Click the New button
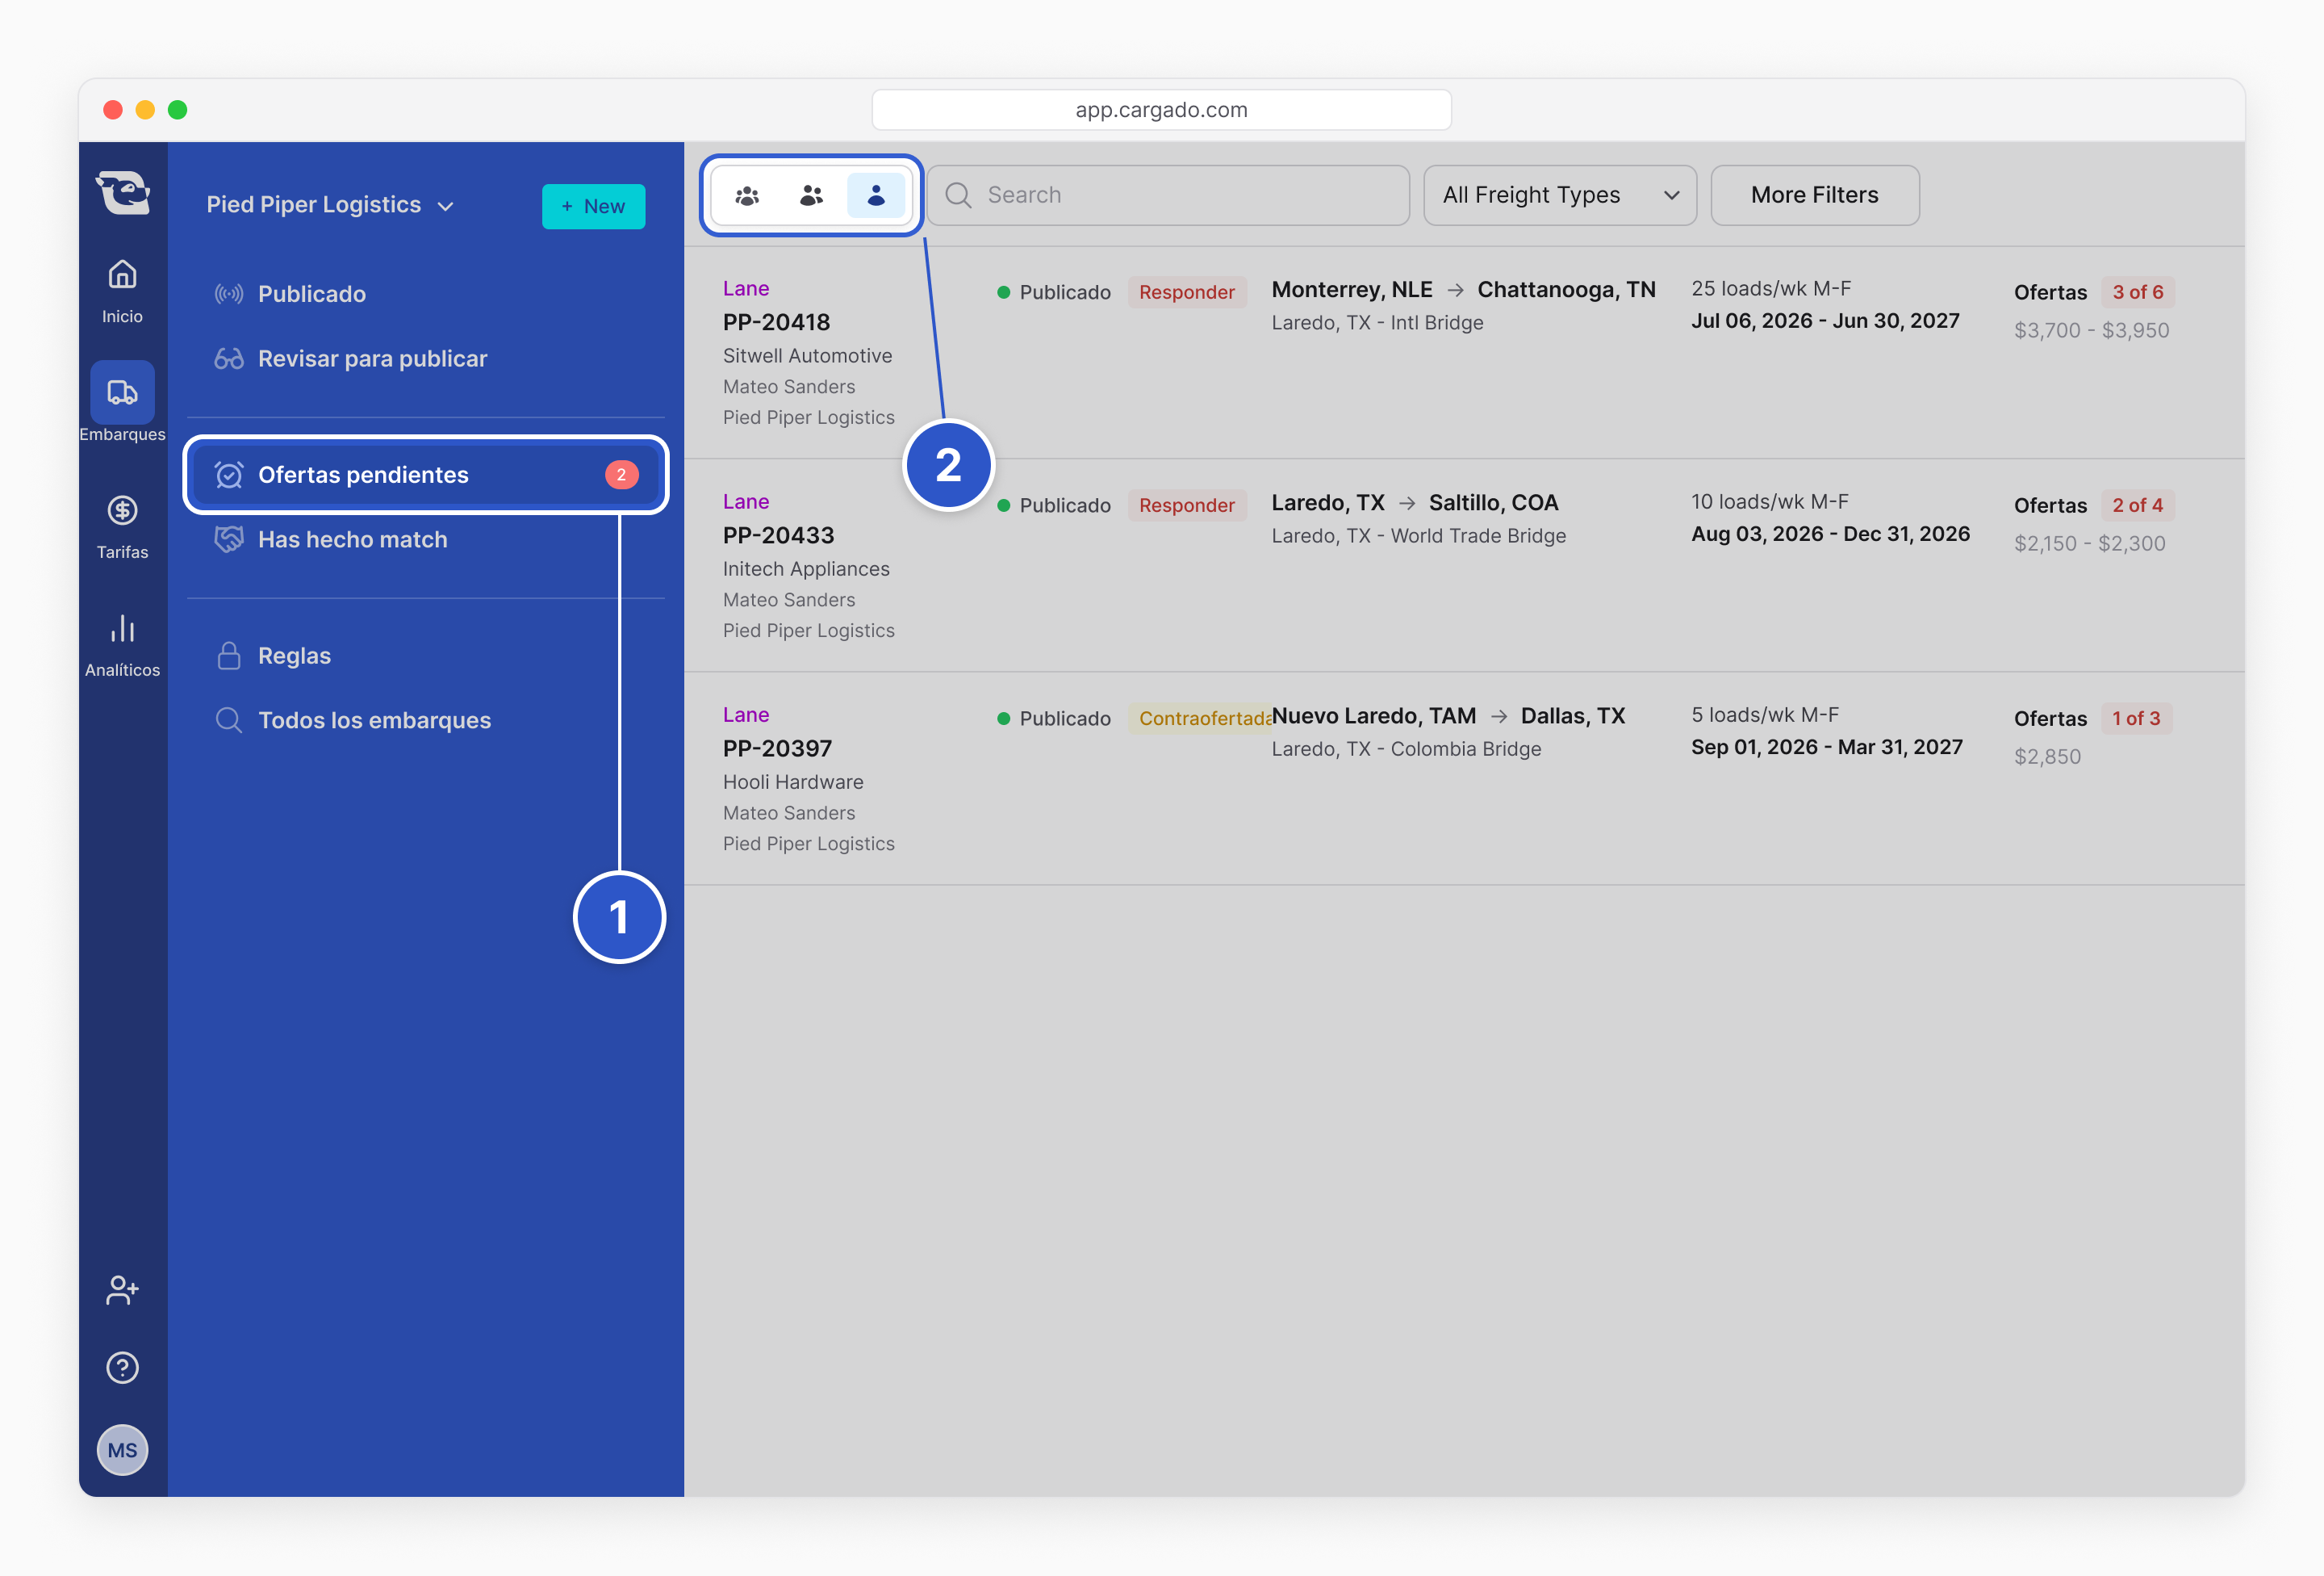 [x=593, y=206]
